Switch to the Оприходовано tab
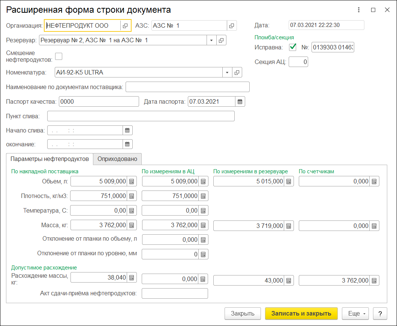Image resolution: width=397 pixels, height=326 pixels. pos(117,159)
